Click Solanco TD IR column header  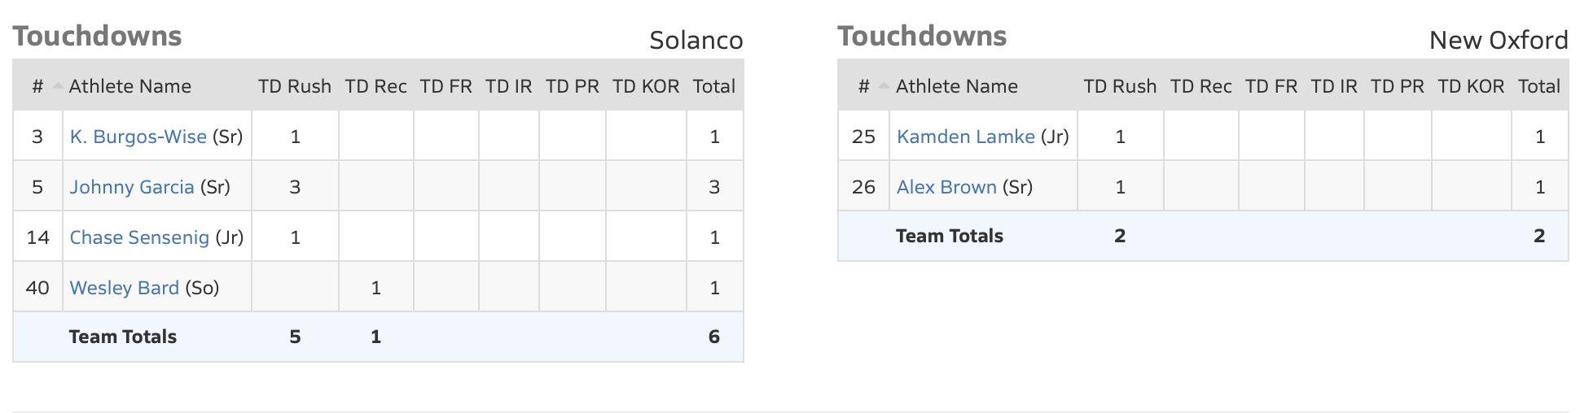[x=508, y=86]
